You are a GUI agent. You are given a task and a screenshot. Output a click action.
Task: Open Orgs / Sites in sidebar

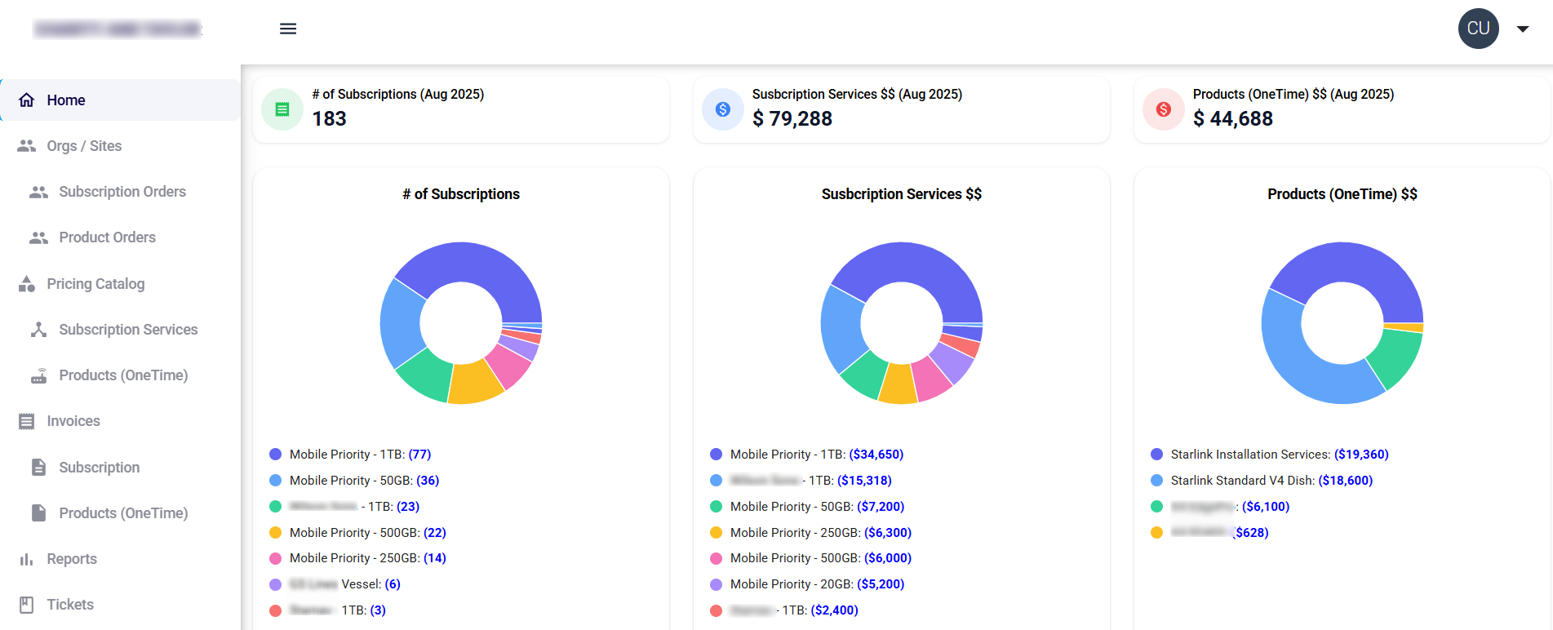pyautogui.click(x=84, y=146)
